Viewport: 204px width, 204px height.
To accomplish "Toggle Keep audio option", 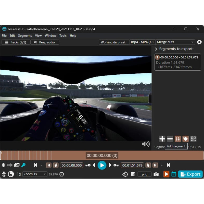I will 45,42.
